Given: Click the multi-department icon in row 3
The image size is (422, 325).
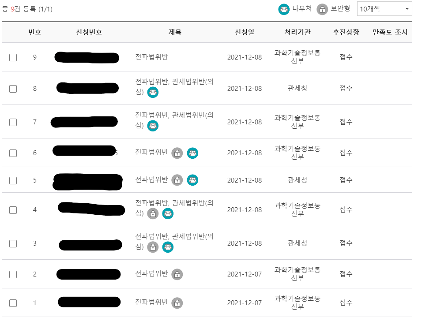Looking at the screenshot, I should (x=168, y=247).
